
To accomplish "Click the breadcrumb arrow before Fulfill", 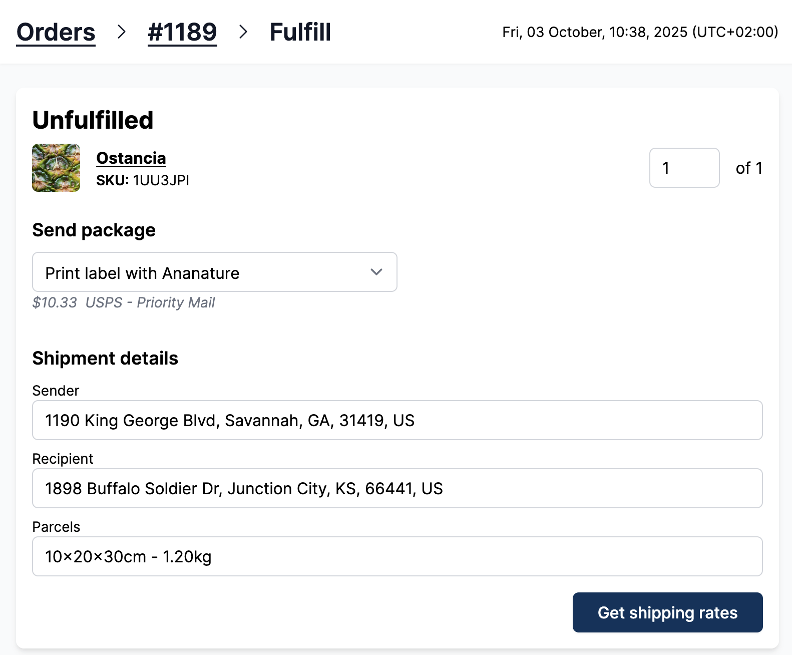I will (244, 33).
